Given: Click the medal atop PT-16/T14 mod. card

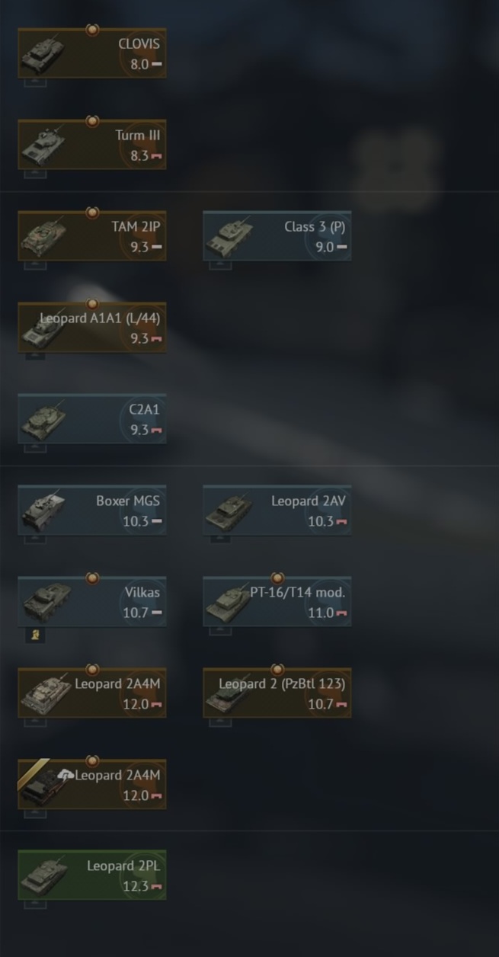Looking at the screenshot, I should [x=277, y=578].
